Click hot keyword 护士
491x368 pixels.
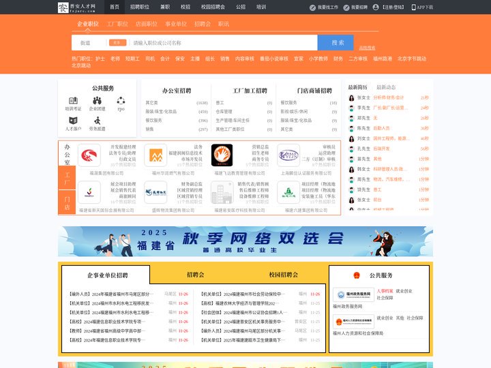[100, 59]
